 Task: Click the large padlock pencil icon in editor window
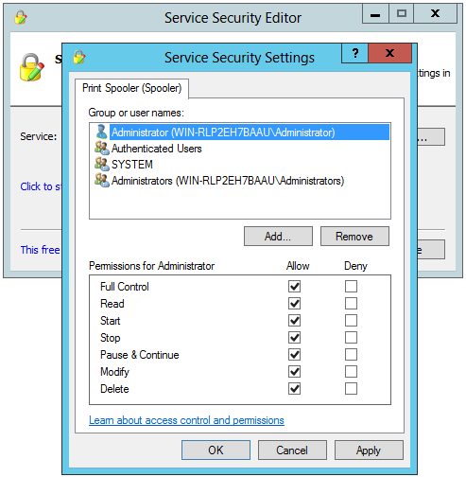point(31,67)
